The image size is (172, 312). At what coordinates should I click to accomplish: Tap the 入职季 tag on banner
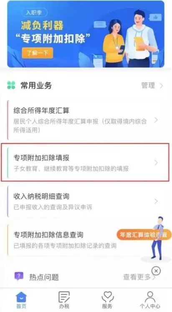tap(34, 13)
